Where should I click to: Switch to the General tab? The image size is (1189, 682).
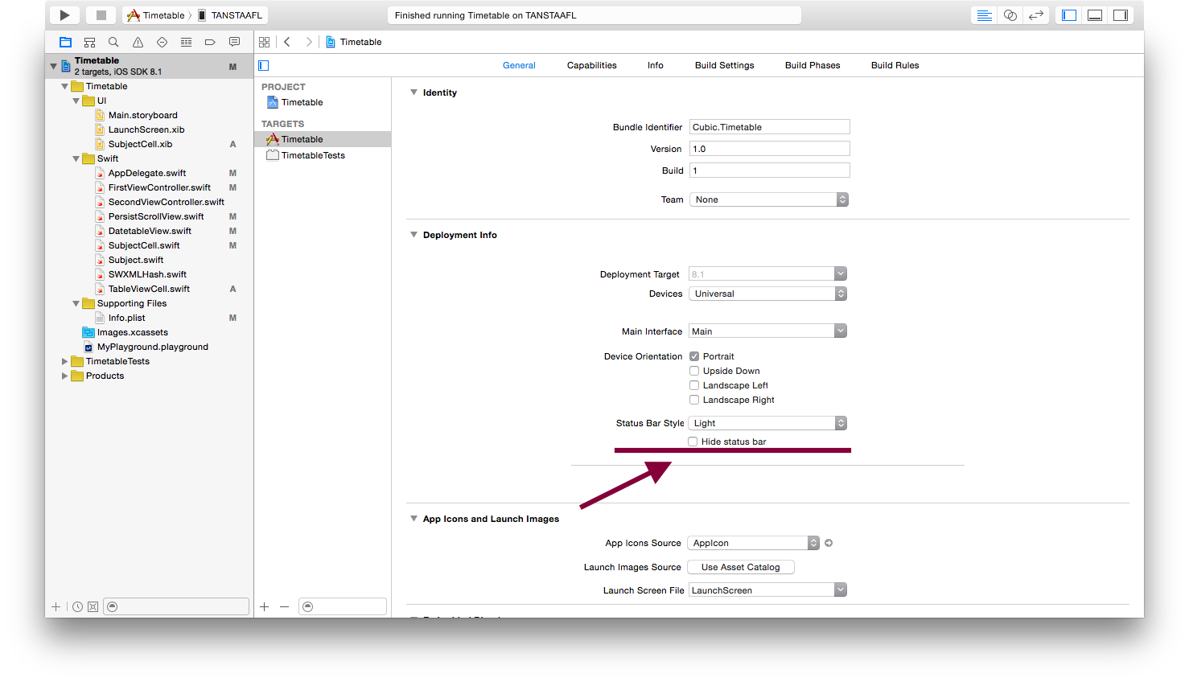pyautogui.click(x=519, y=65)
